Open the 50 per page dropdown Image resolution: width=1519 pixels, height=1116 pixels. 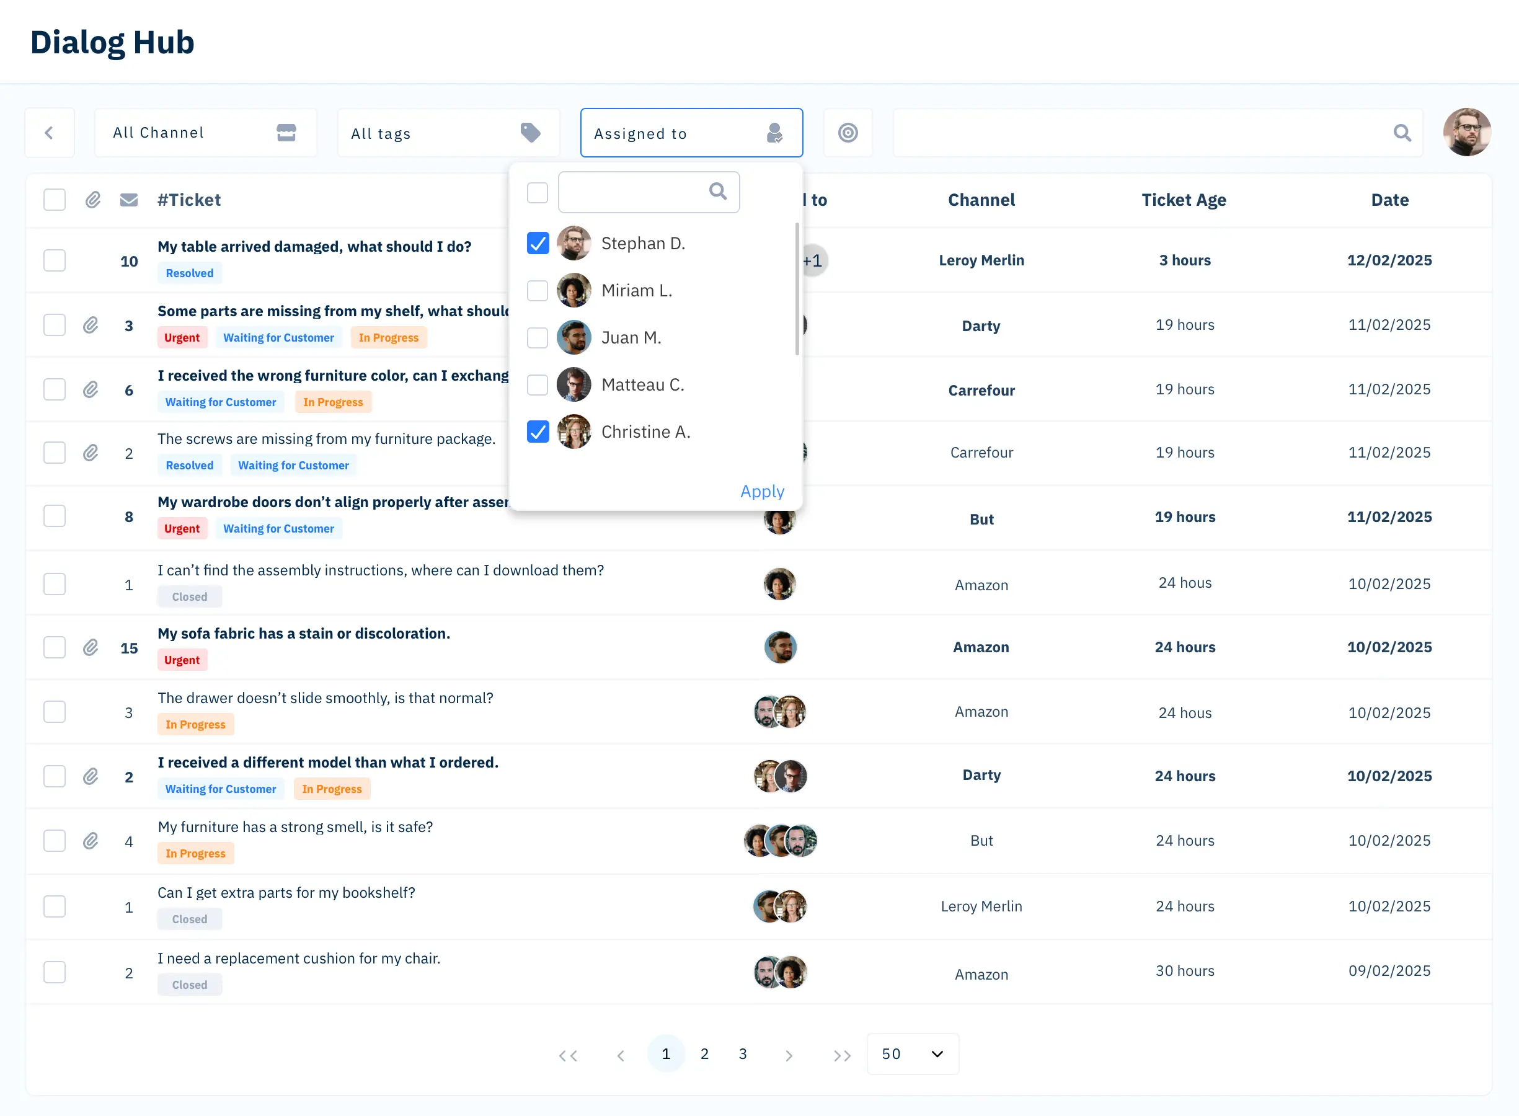[x=912, y=1054]
